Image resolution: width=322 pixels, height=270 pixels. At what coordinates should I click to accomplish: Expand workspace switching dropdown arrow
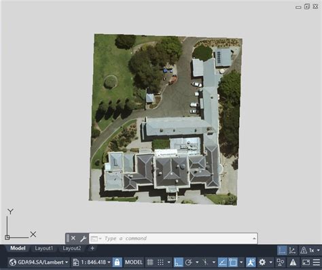[271, 263]
